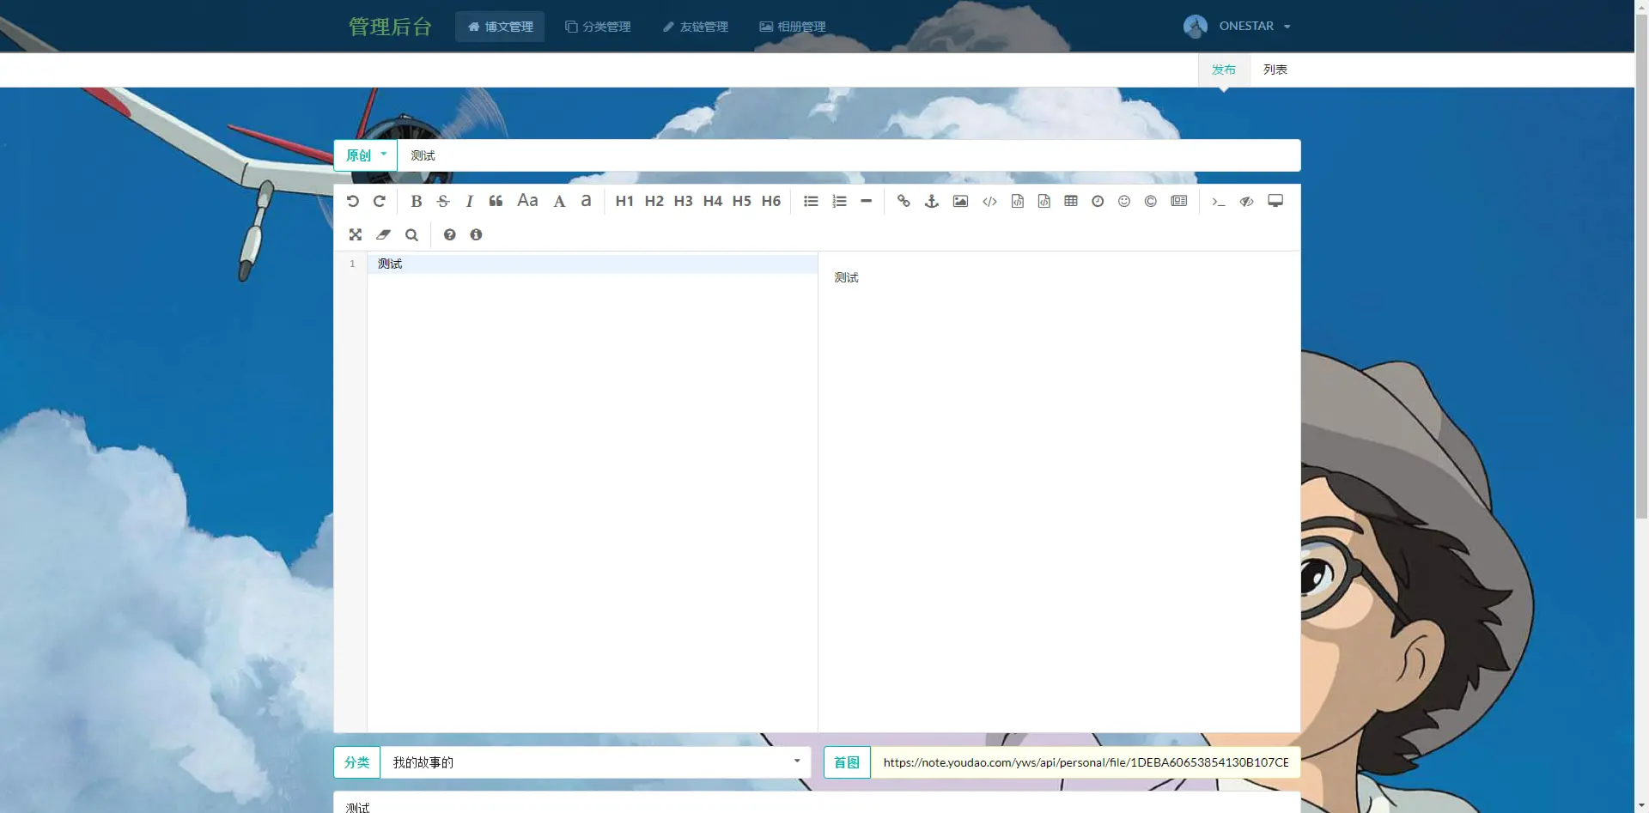Screen dimensions: 1649x813
Task: Expand the ONESTAR user dropdown
Action: 1238,26
